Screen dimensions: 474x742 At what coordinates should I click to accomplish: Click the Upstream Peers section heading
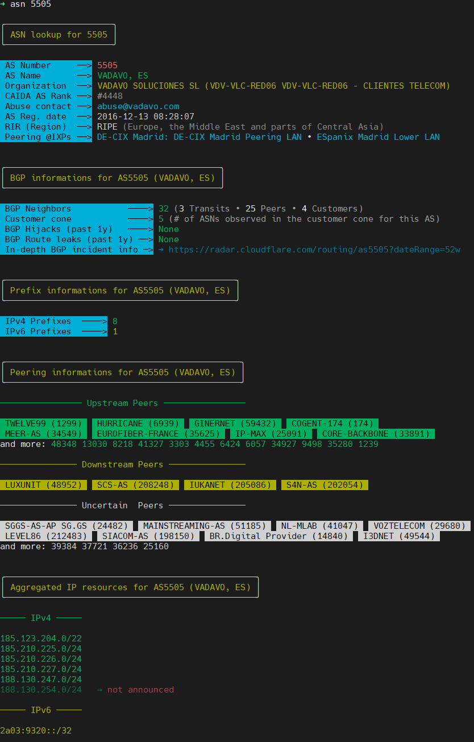(122, 403)
